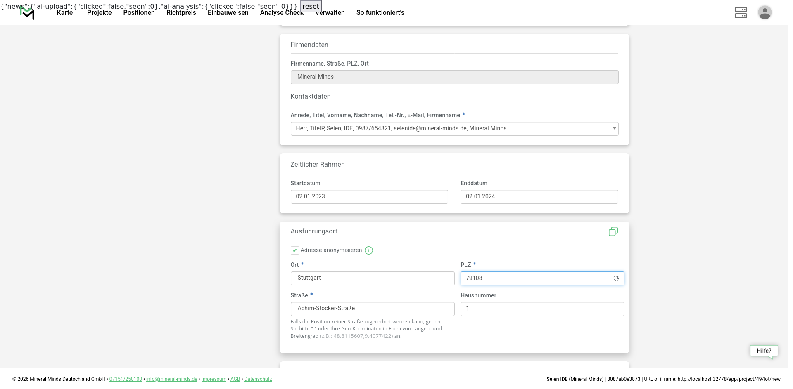Click the copy icon beside Ausführungsort

(x=613, y=231)
